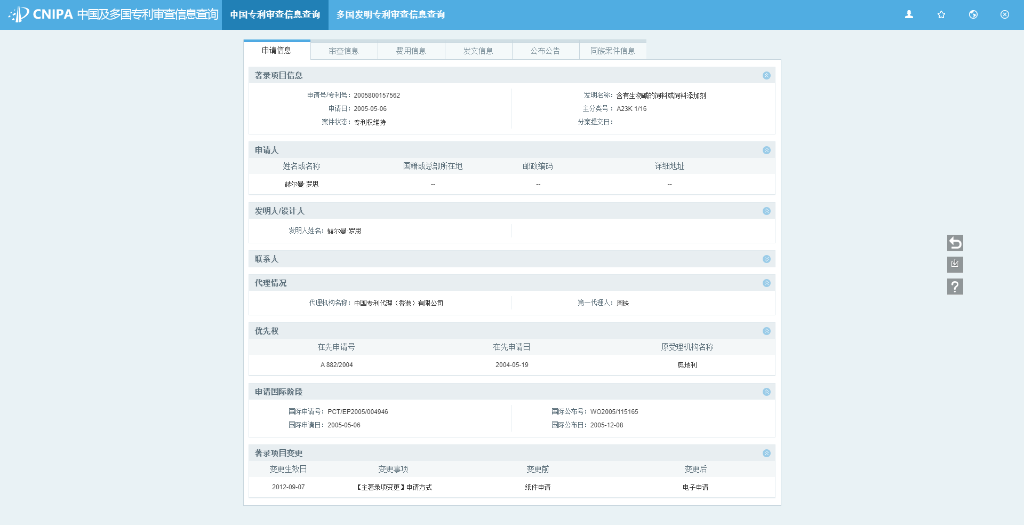1024x525 pixels.
Task: Collapse the 代理情况 section
Action: (766, 283)
